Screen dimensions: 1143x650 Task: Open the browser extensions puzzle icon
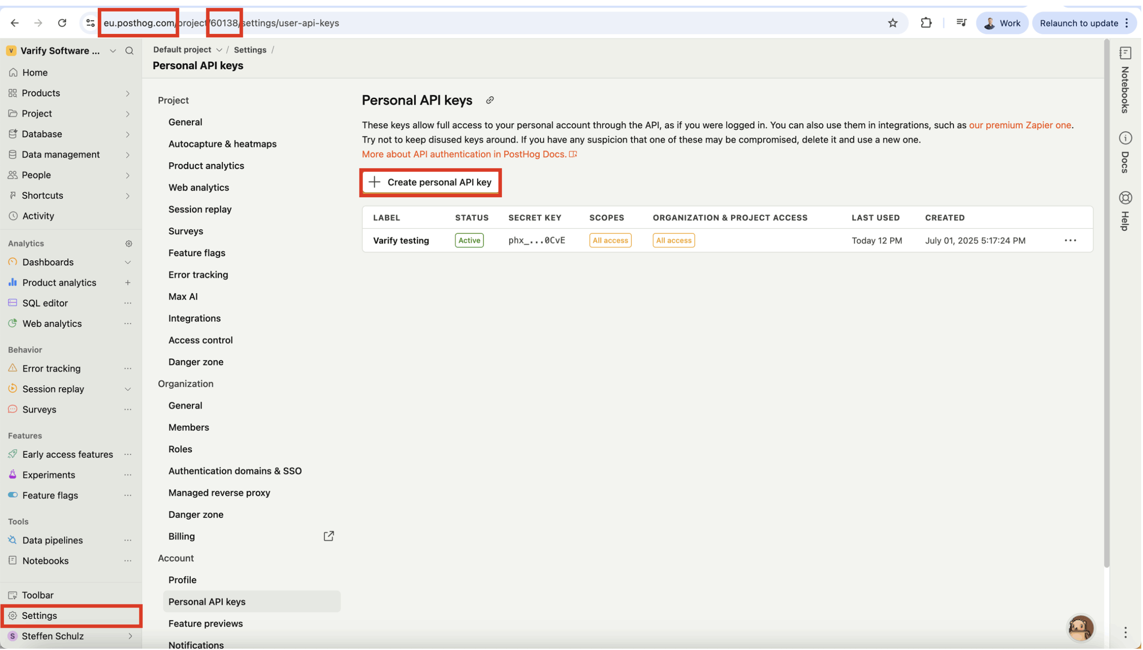[927, 23]
